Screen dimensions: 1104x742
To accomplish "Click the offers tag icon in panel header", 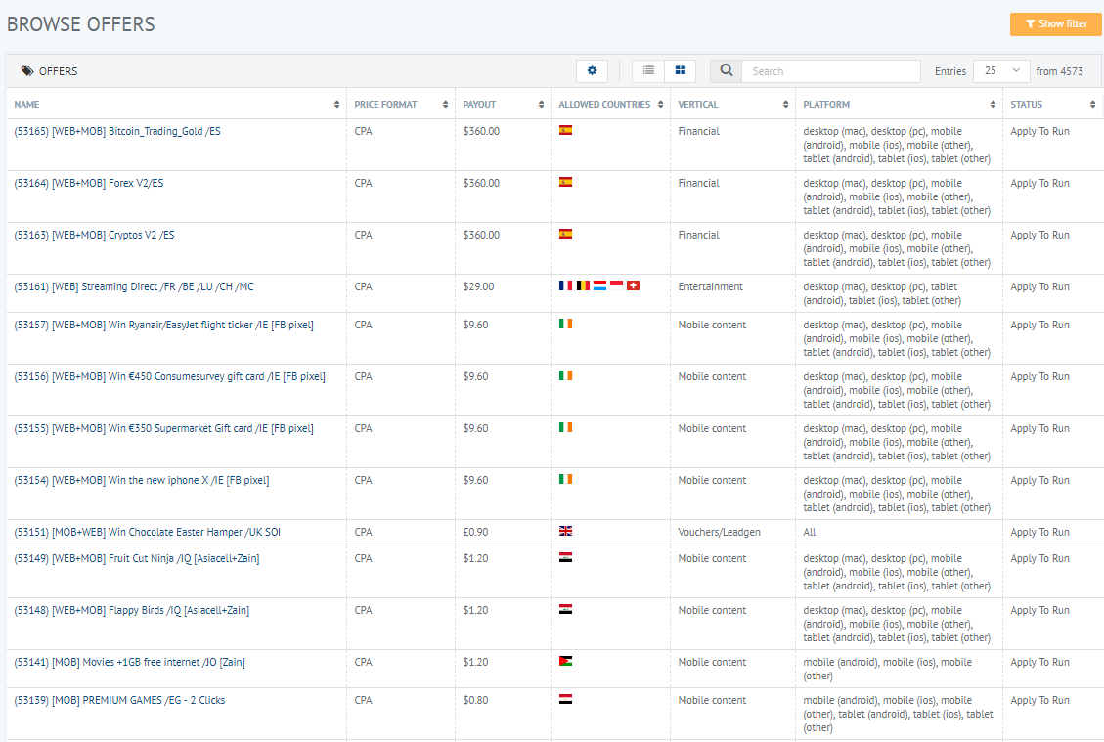I will (27, 71).
